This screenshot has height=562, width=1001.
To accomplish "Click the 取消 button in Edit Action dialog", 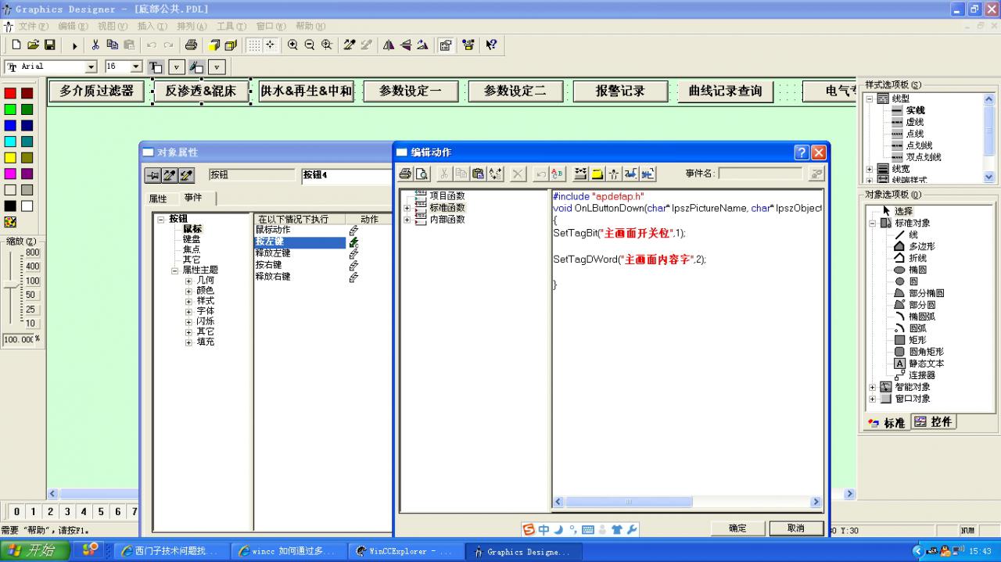I will coord(796,528).
